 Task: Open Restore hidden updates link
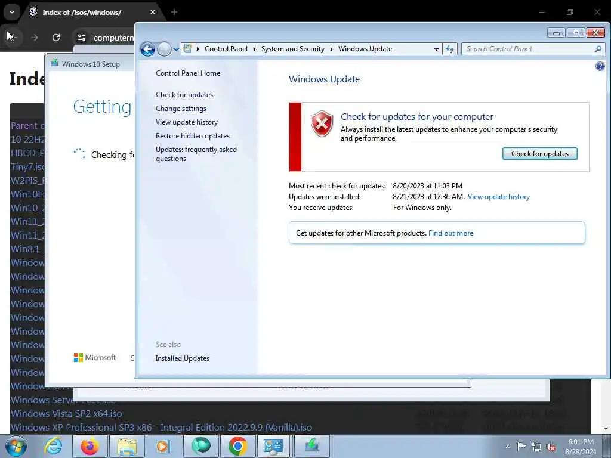pos(193,136)
